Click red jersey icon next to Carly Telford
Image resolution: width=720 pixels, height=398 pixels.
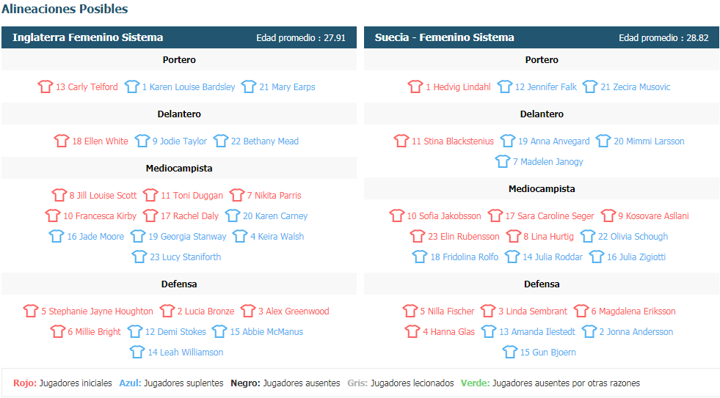coord(46,86)
